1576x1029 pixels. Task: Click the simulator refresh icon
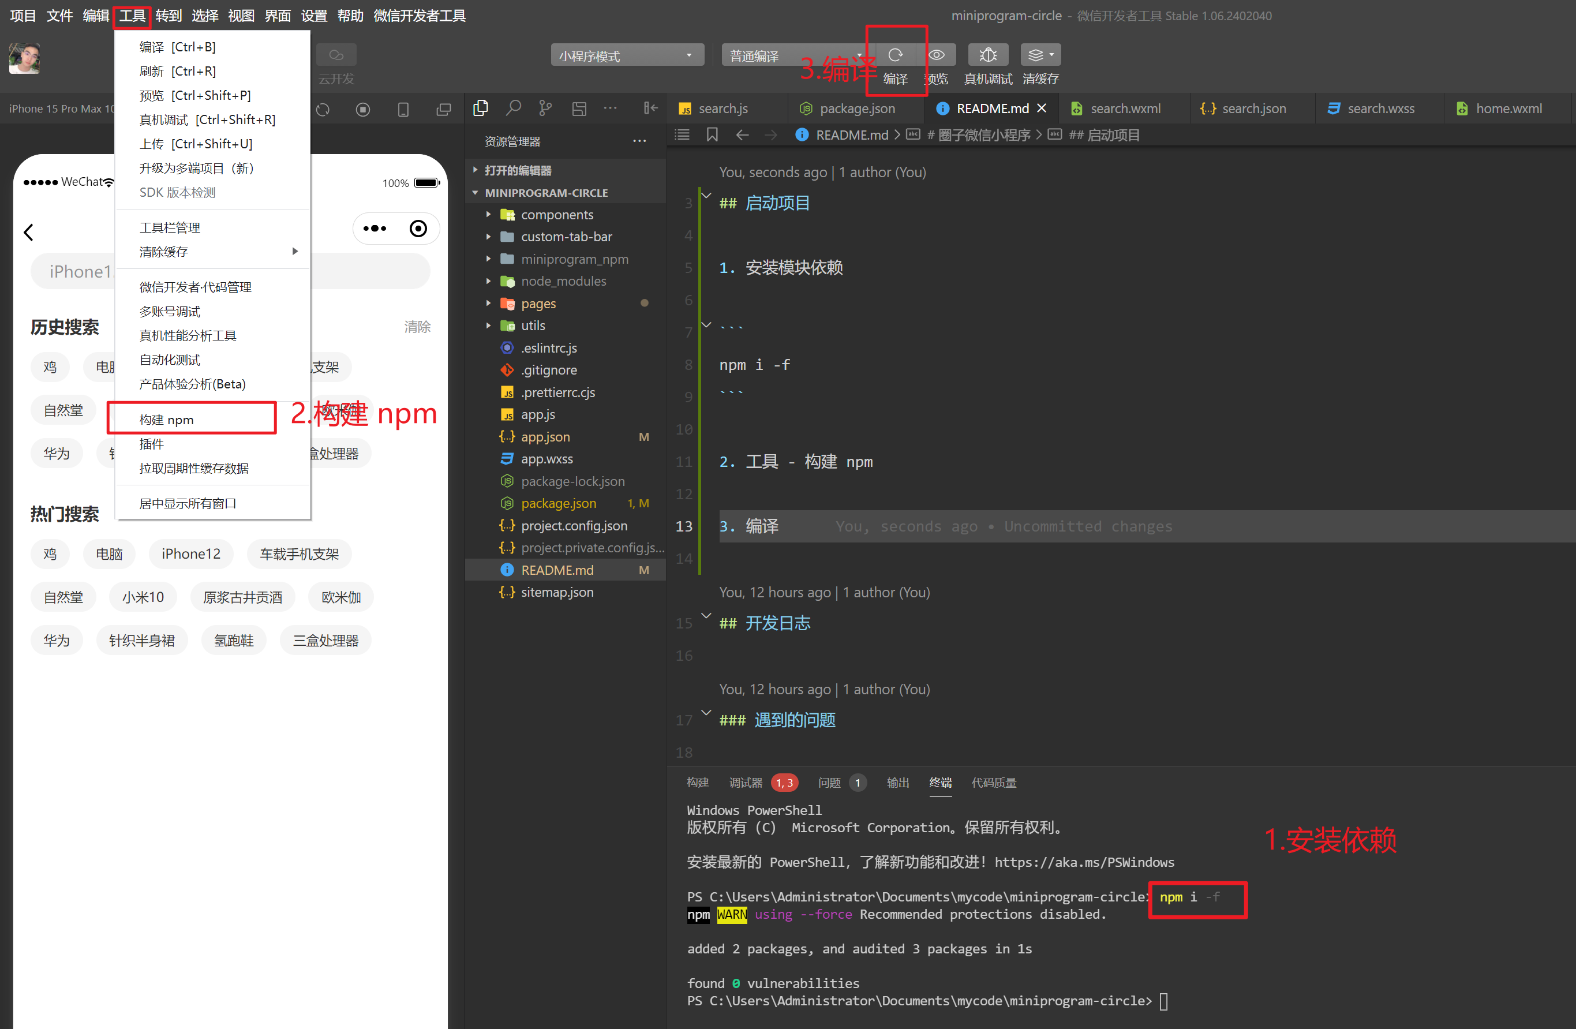[x=323, y=109]
